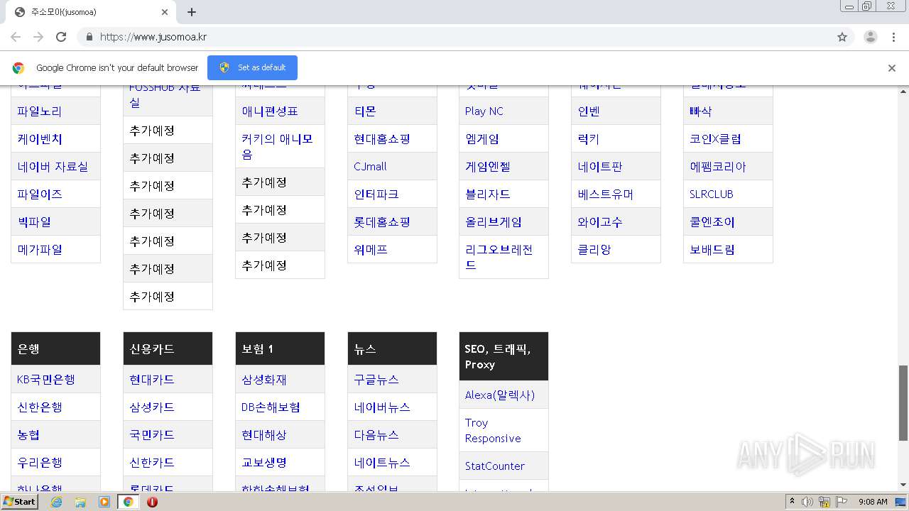Image resolution: width=909 pixels, height=511 pixels.
Task: Reload the jusomoa page
Action: coord(61,37)
